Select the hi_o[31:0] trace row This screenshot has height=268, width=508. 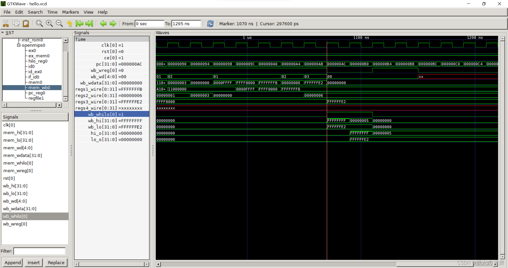click(112, 133)
